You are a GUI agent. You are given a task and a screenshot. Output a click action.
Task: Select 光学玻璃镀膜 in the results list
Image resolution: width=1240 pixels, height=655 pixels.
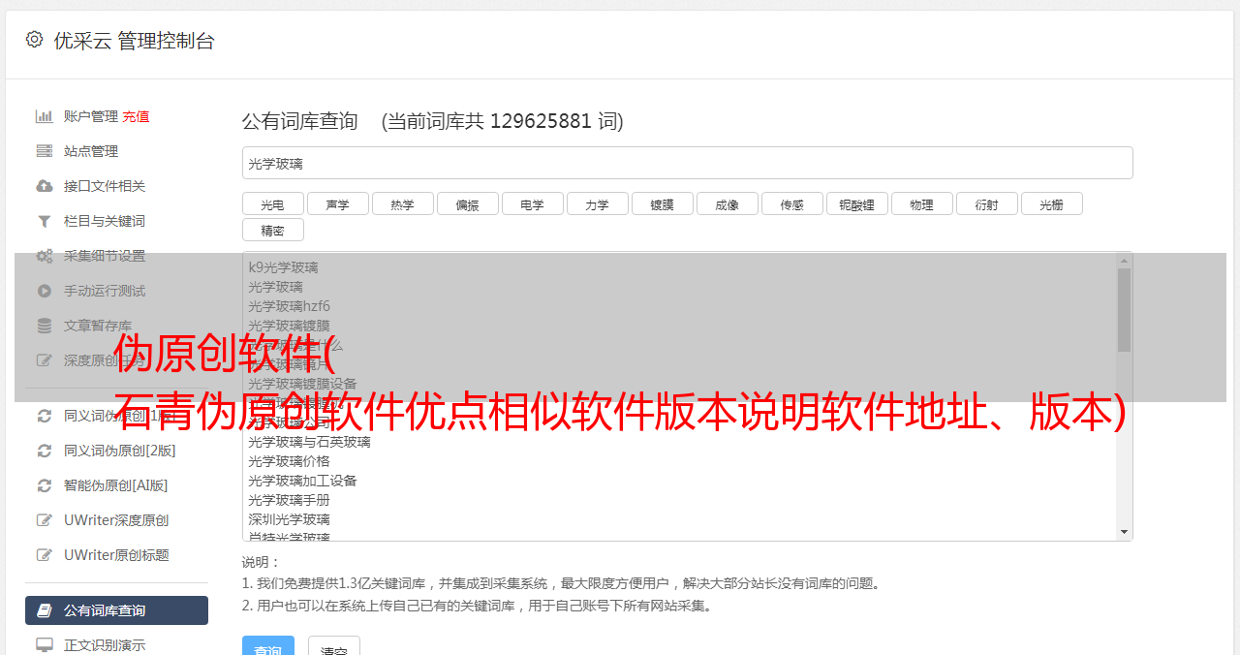pyautogui.click(x=289, y=326)
